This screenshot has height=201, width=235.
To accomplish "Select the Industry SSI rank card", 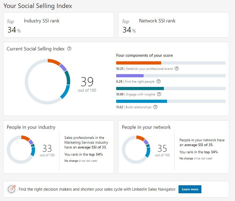I will (x=58, y=25).
